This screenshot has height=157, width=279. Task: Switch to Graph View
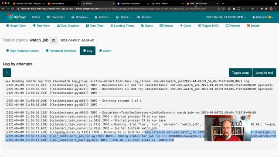16,26
